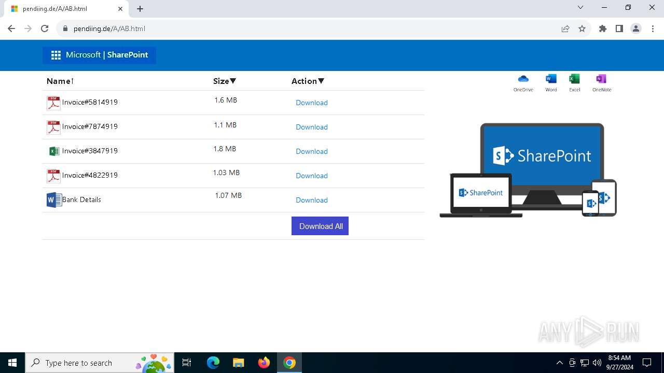Click the PDF icon beside Invoice#4822919

pyautogui.click(x=53, y=176)
